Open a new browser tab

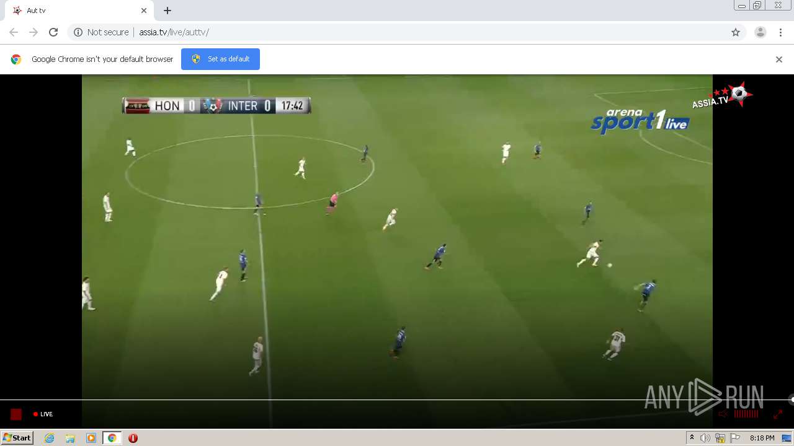pyautogui.click(x=167, y=11)
